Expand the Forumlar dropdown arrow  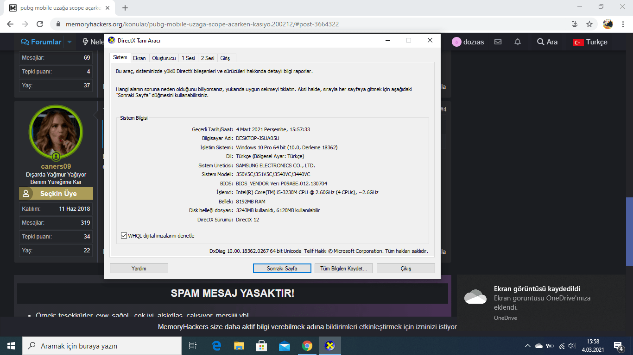[70, 42]
